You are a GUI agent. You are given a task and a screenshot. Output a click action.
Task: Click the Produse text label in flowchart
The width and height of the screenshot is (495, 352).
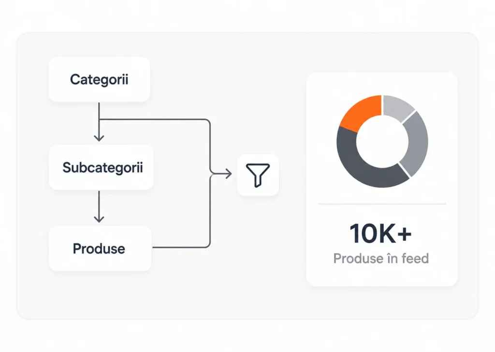99,249
